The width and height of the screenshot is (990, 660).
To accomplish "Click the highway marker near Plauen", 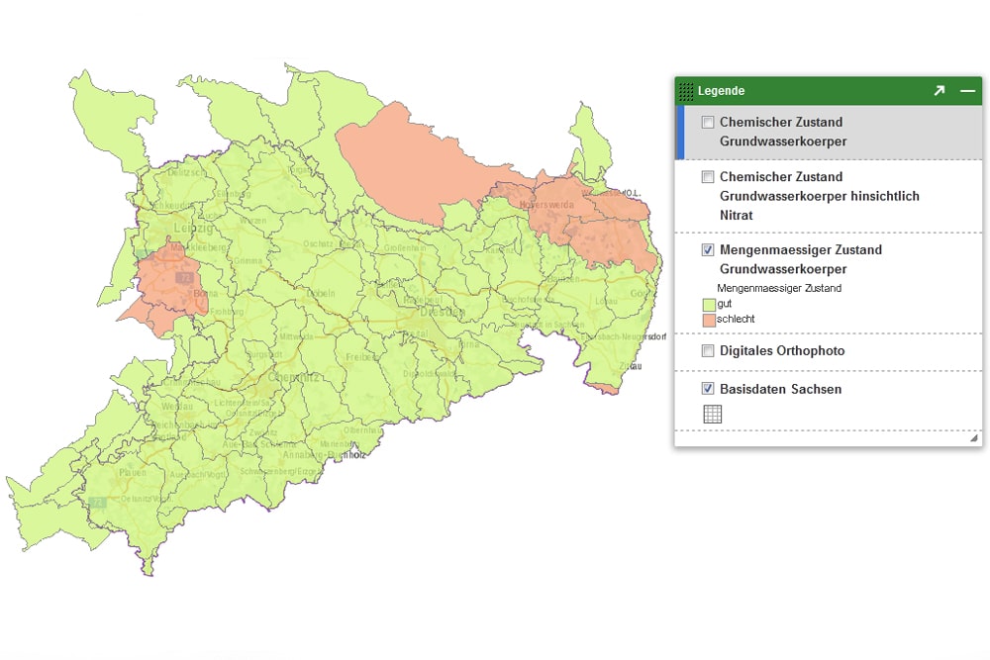I will click(96, 503).
